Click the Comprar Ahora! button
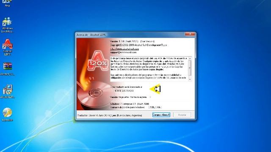 [x=161, y=115]
